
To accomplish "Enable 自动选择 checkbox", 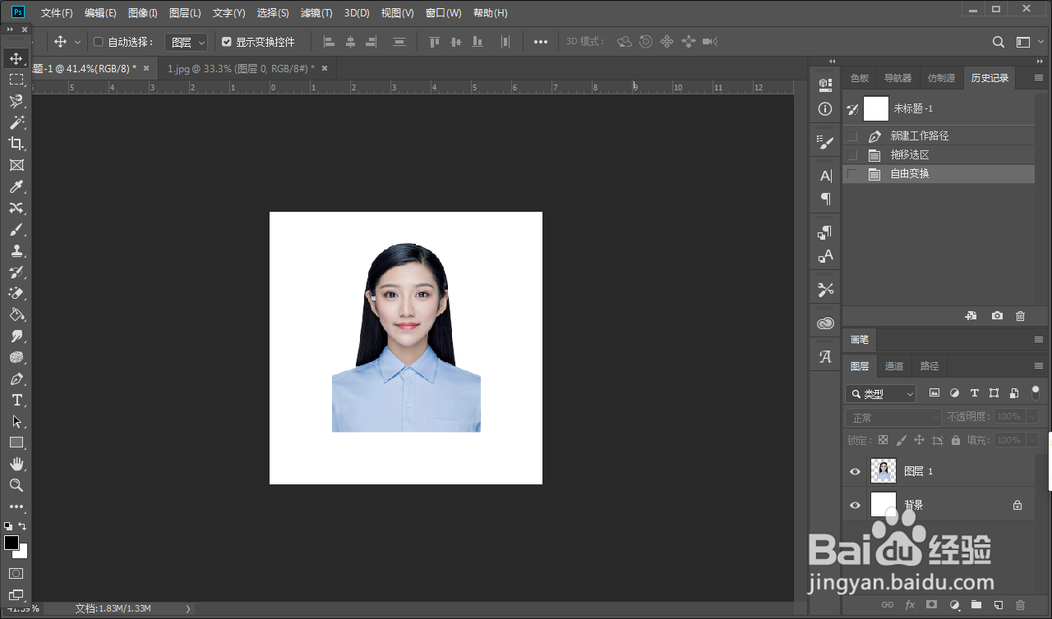I will [99, 42].
